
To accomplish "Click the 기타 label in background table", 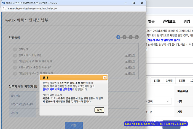I will (x=180, y=112).
